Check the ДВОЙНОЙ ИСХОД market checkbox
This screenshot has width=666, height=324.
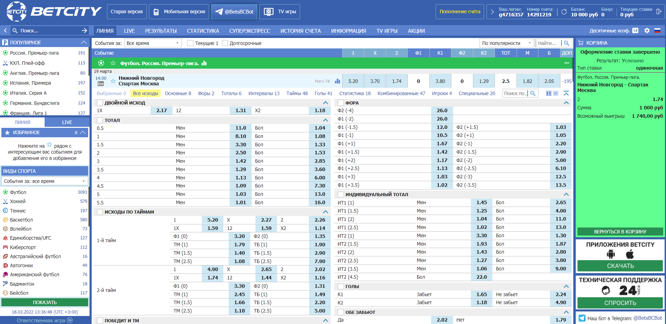(x=100, y=103)
